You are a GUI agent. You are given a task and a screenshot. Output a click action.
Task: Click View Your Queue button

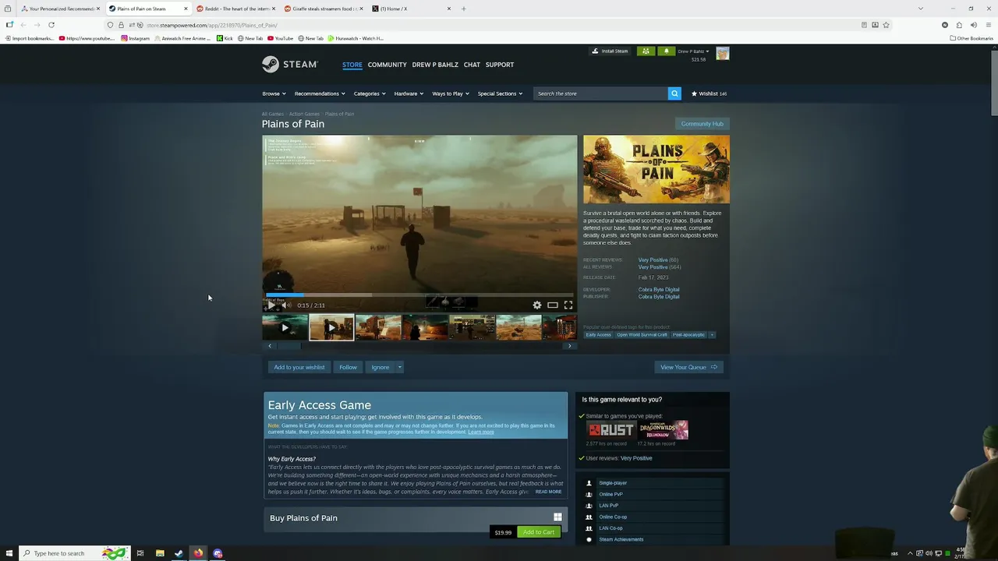point(689,367)
